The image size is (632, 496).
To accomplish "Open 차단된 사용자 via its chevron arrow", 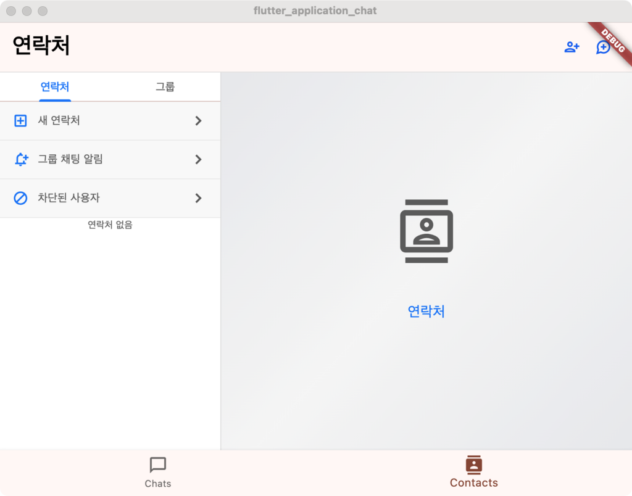I will tap(198, 198).
